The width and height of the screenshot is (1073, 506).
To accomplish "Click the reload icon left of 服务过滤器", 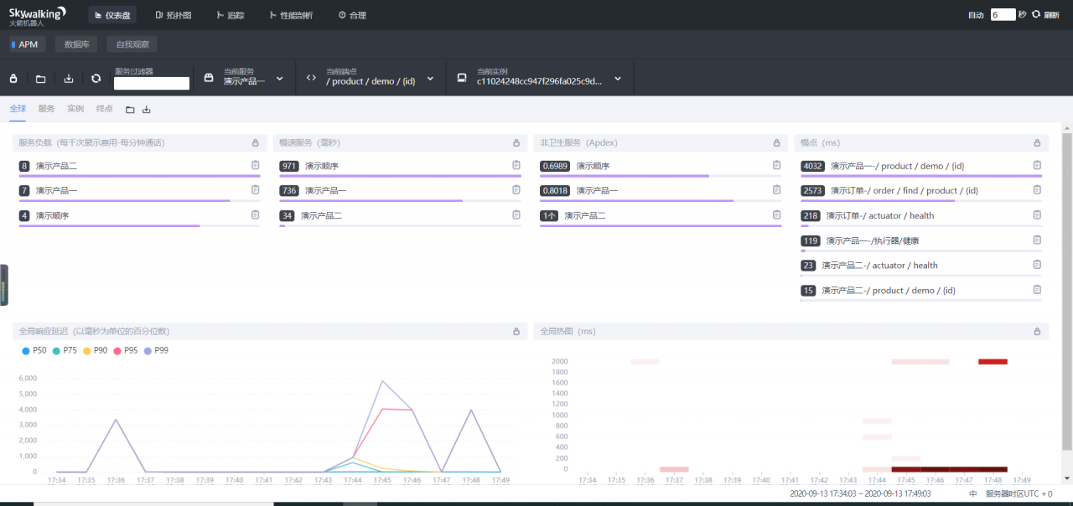I will pos(96,79).
